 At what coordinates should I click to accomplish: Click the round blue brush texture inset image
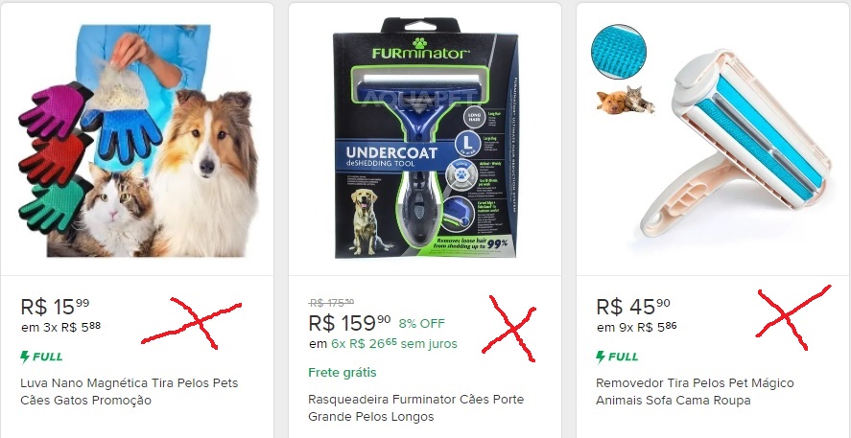618,52
